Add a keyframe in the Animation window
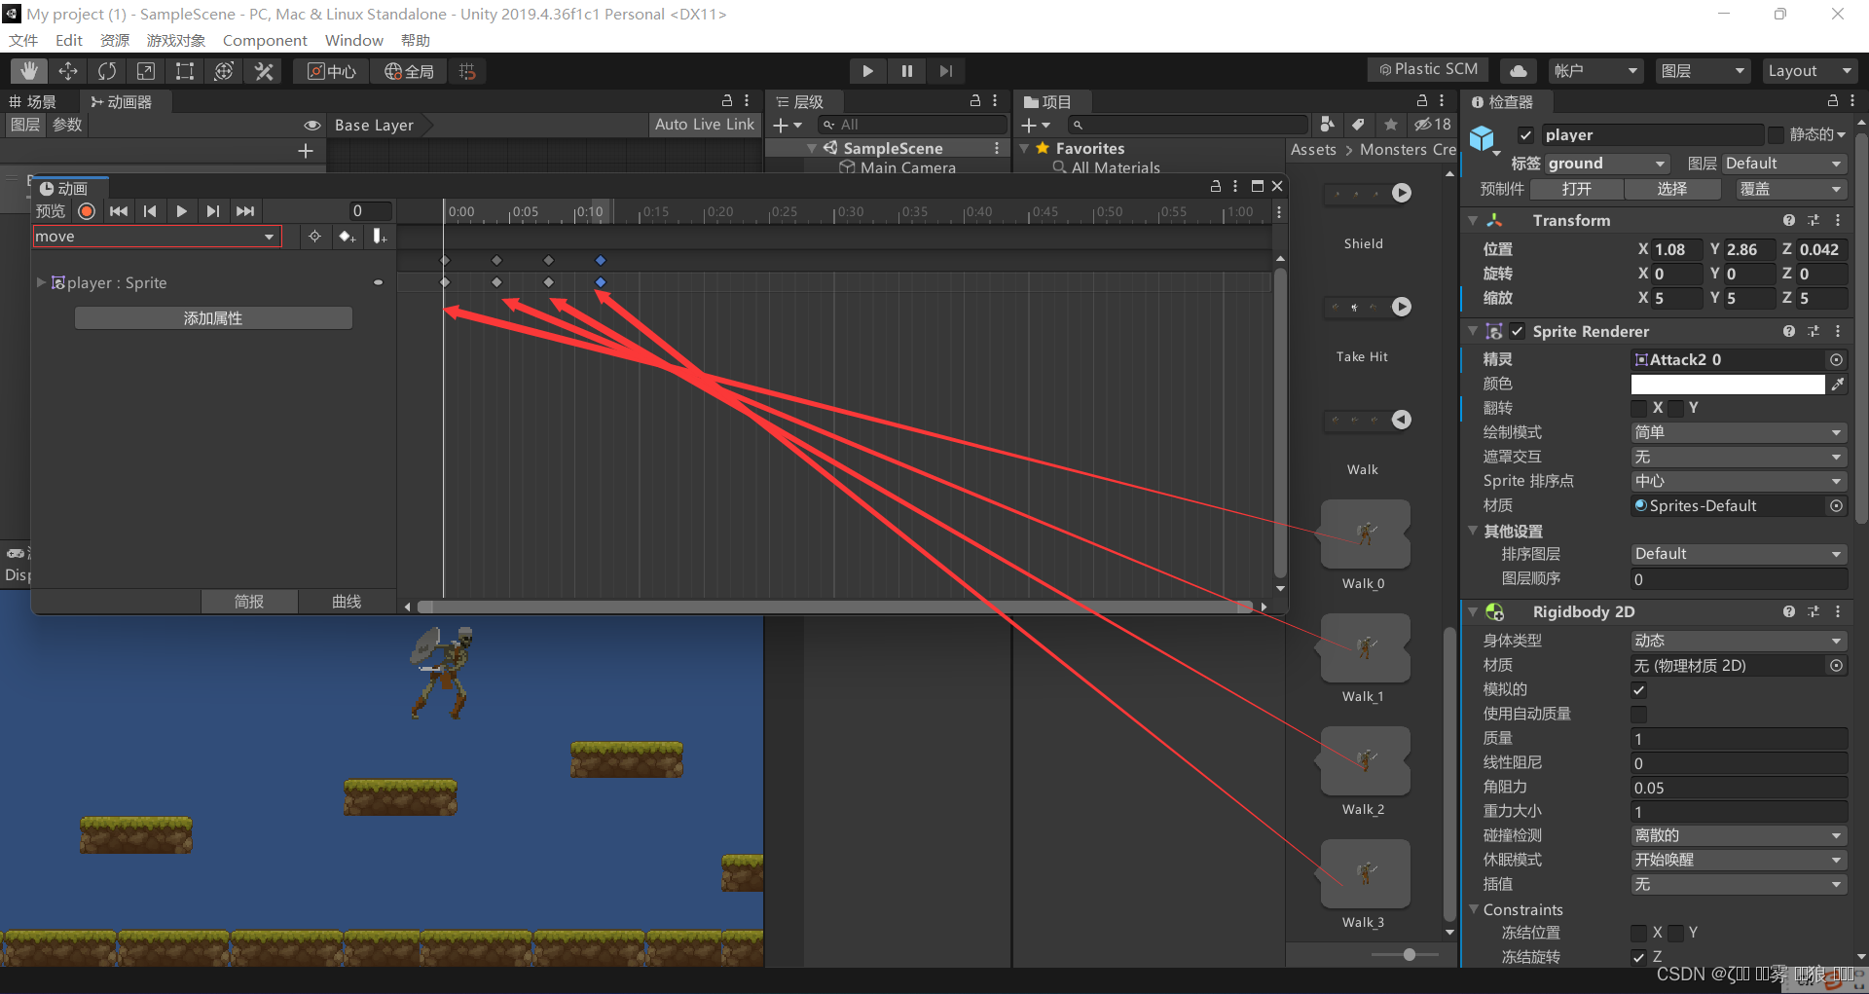This screenshot has height=994, width=1869. 347,237
